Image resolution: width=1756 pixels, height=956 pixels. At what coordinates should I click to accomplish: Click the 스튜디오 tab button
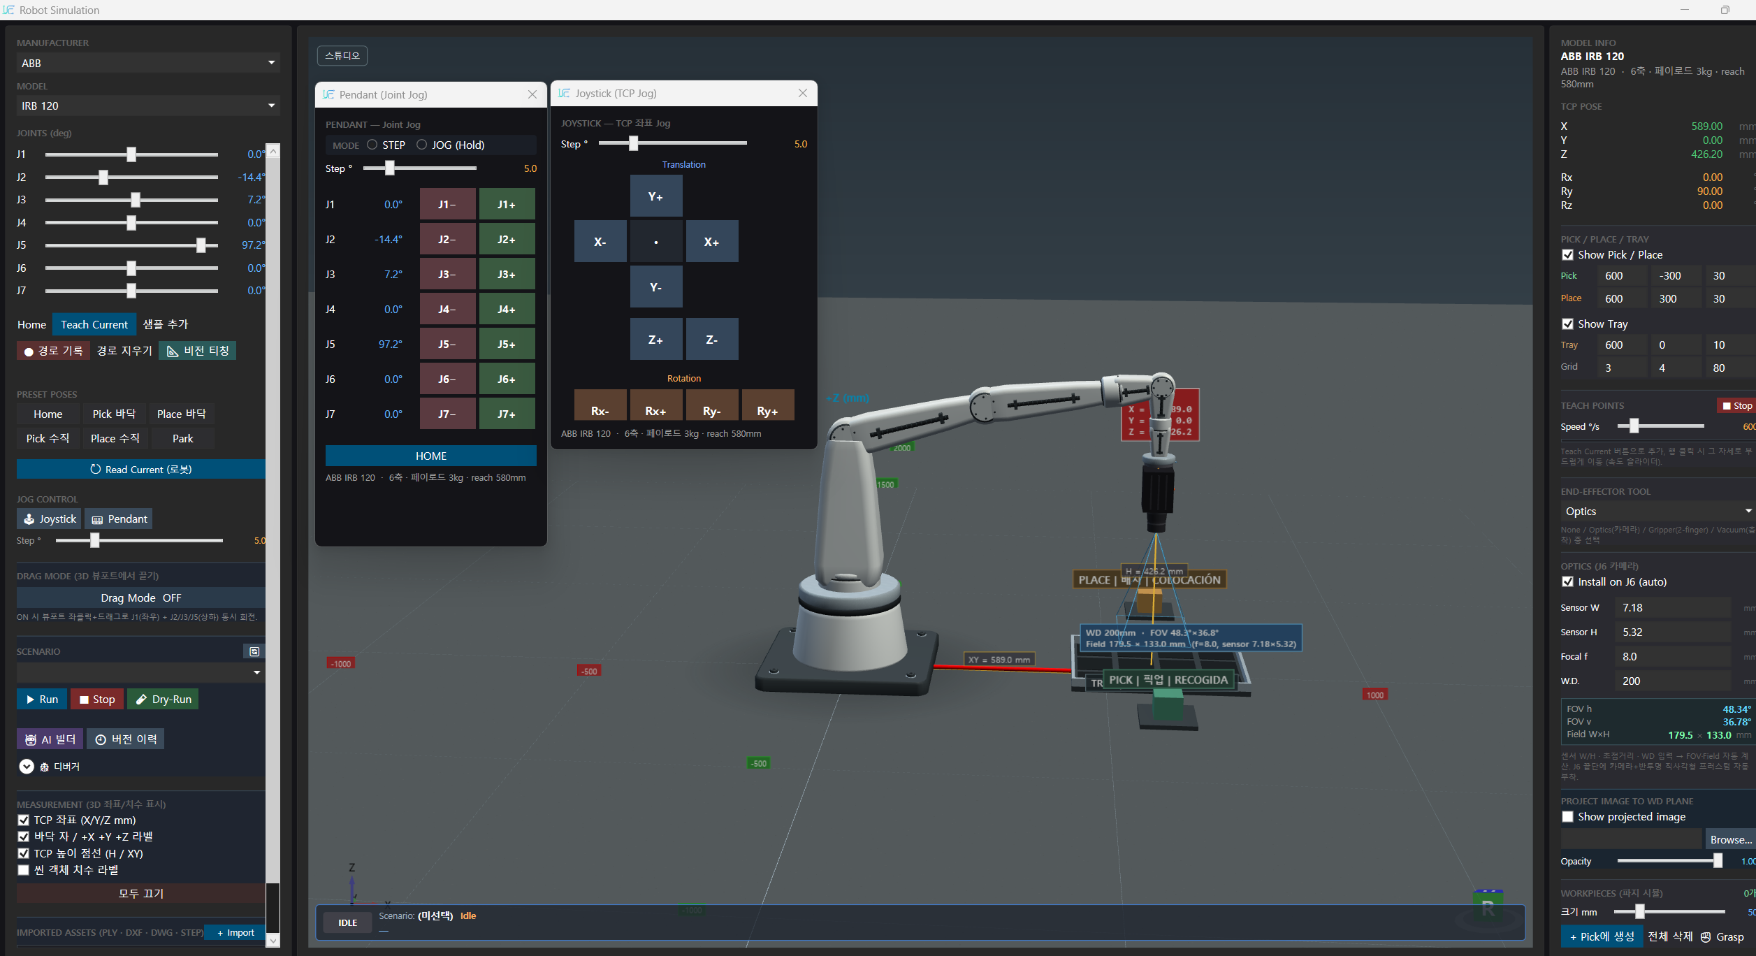pyautogui.click(x=342, y=55)
